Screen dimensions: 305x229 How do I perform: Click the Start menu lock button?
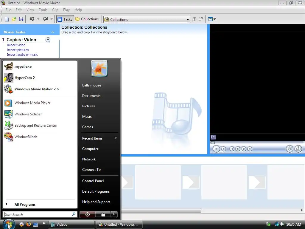103,214
